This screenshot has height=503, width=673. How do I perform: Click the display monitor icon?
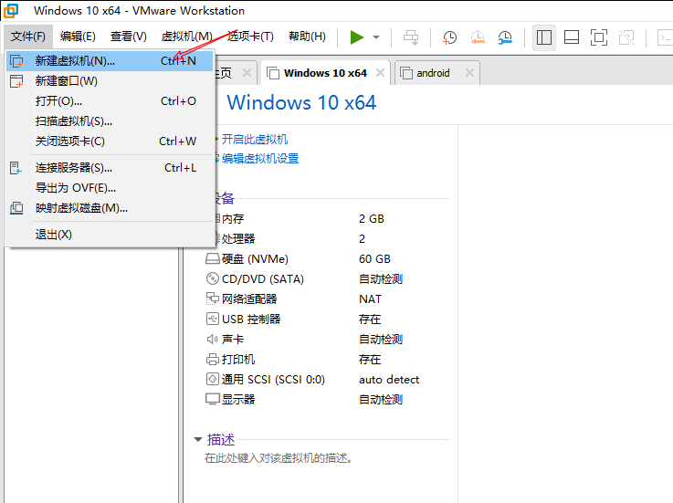pyautogui.click(x=213, y=400)
